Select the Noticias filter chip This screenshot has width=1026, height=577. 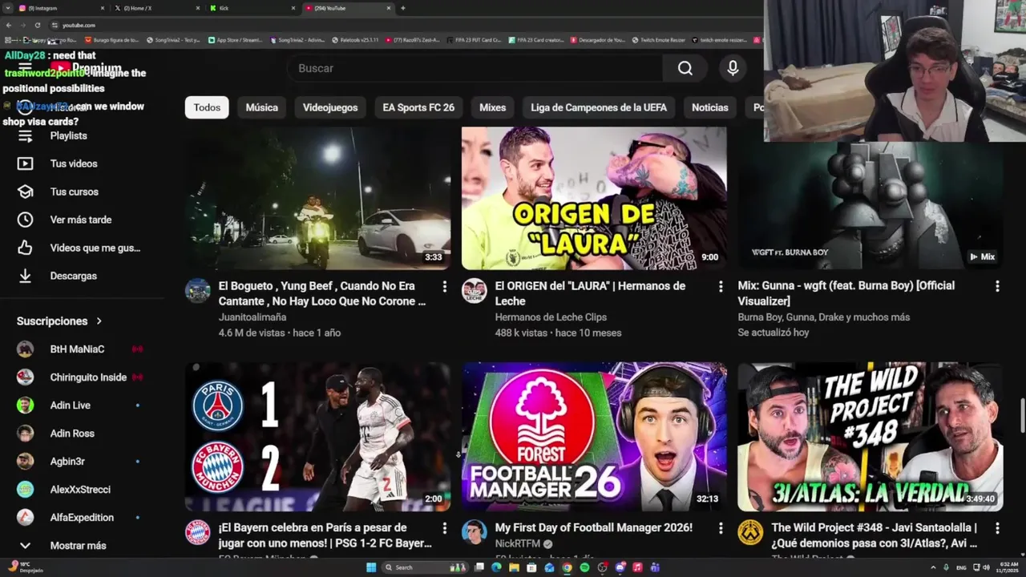click(x=710, y=107)
